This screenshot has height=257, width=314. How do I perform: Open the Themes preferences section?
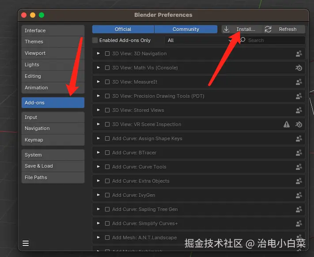pos(53,42)
